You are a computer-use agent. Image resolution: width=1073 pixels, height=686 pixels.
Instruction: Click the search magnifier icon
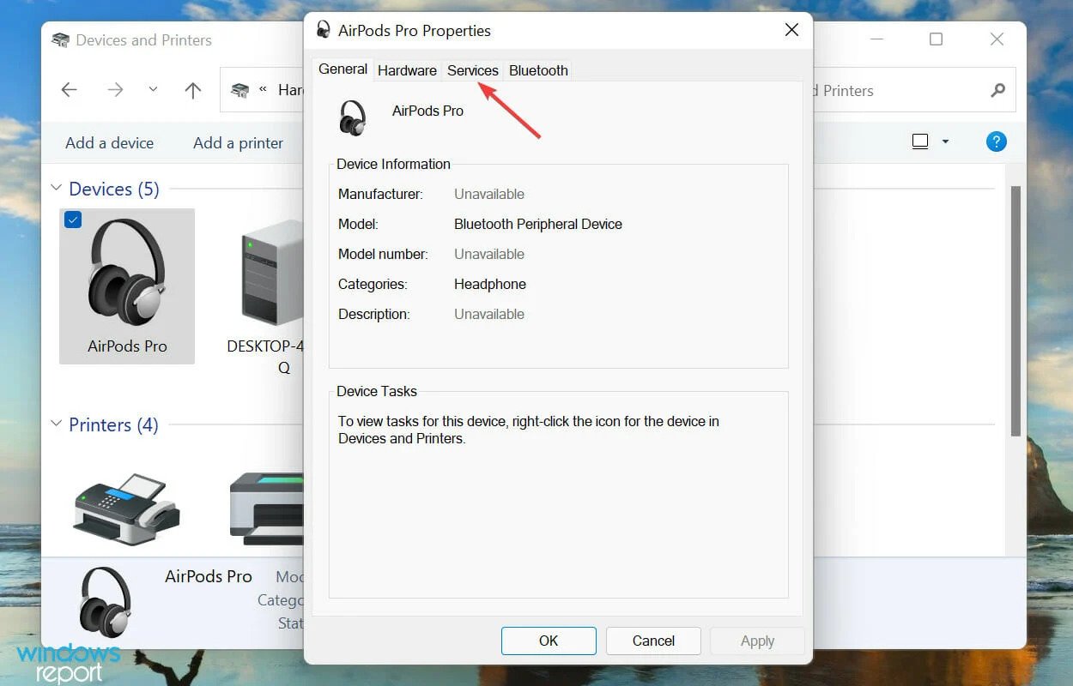coord(997,90)
